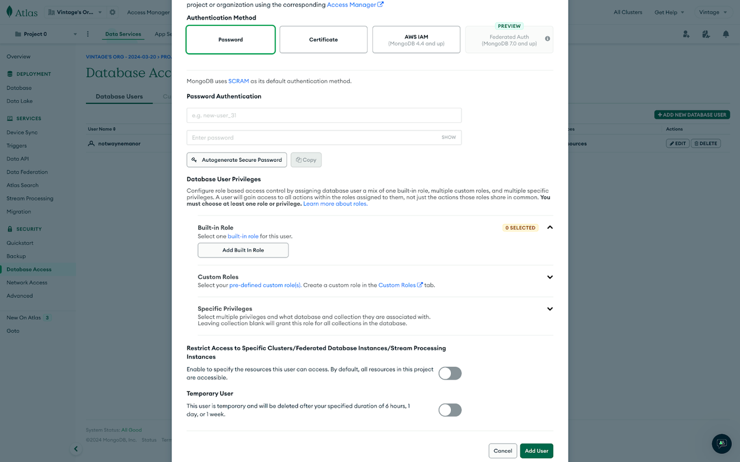This screenshot has height=462, width=740.
Task: Select the Certificate authentication method
Action: tap(323, 39)
